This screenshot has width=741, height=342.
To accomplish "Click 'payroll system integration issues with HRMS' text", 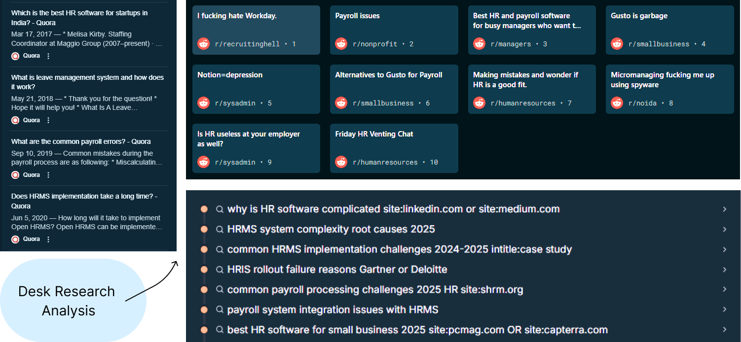I will pyautogui.click(x=333, y=309).
